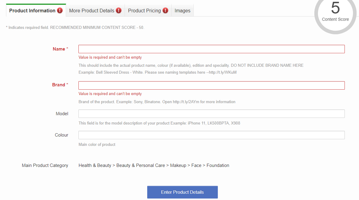Switch to the More Product Details tab

coord(91,11)
